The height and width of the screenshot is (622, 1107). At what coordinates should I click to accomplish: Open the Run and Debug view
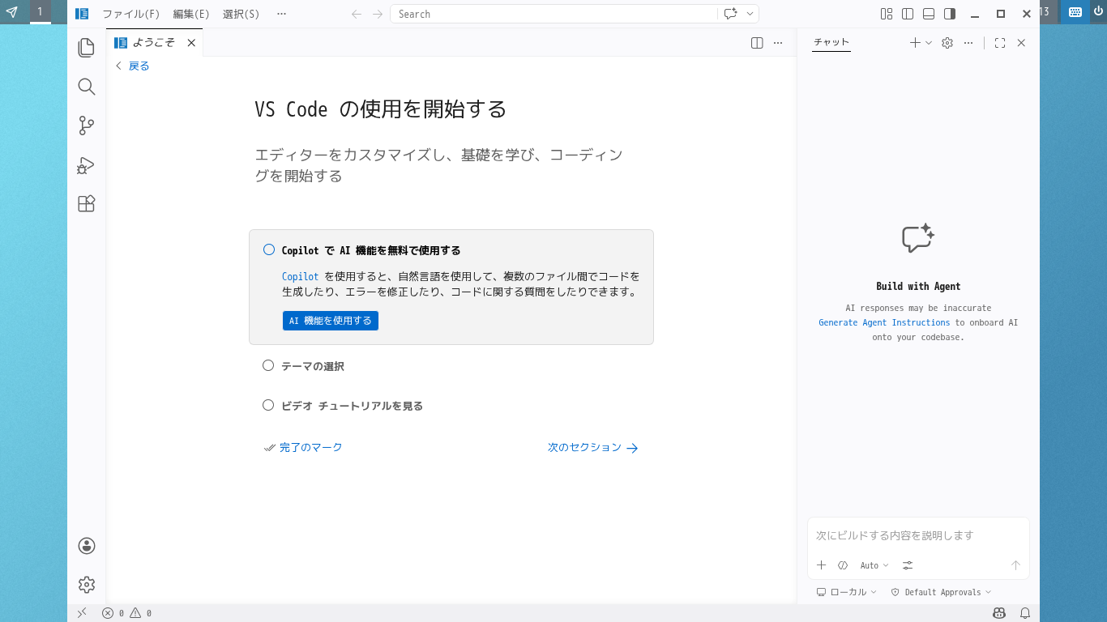(x=86, y=165)
